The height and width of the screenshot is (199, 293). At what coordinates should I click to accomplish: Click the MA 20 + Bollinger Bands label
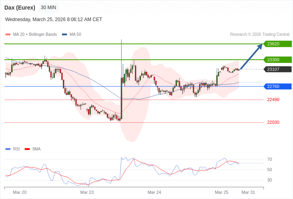35,35
